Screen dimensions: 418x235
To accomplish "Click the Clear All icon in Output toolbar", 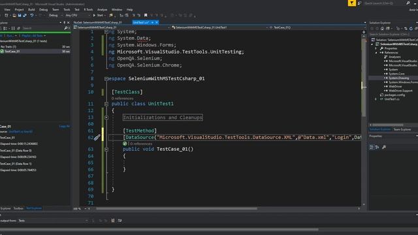I will pyautogui.click(x=113, y=221).
